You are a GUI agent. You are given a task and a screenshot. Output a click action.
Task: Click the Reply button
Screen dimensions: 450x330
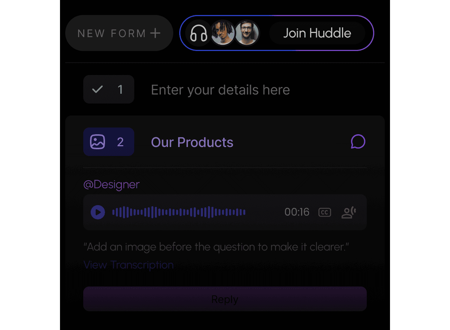click(x=225, y=299)
